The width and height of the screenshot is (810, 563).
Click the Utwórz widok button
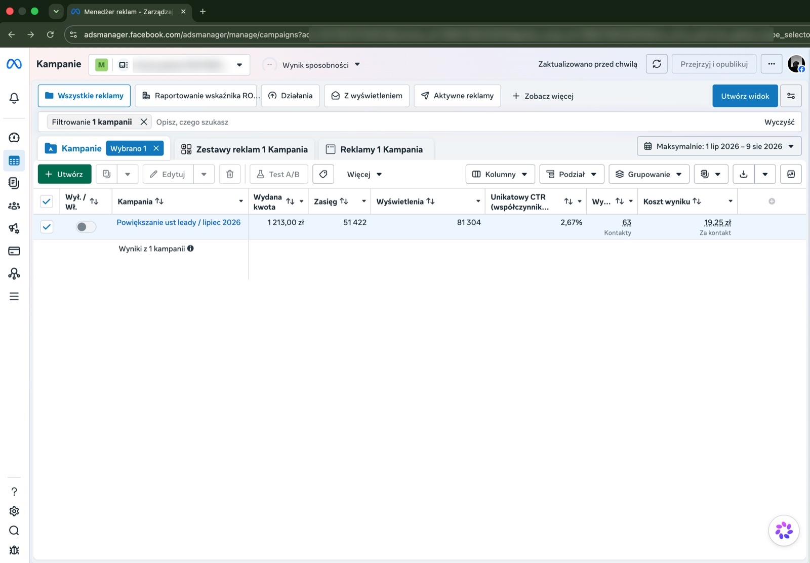coord(745,96)
